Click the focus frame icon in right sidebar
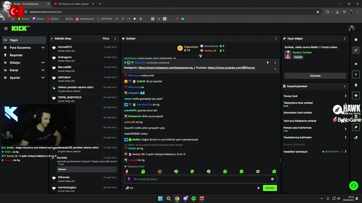This screenshot has height=203, width=362. click(x=356, y=64)
